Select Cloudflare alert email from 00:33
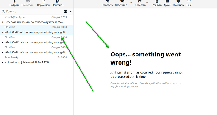217x115 pixels. pos(37,30)
